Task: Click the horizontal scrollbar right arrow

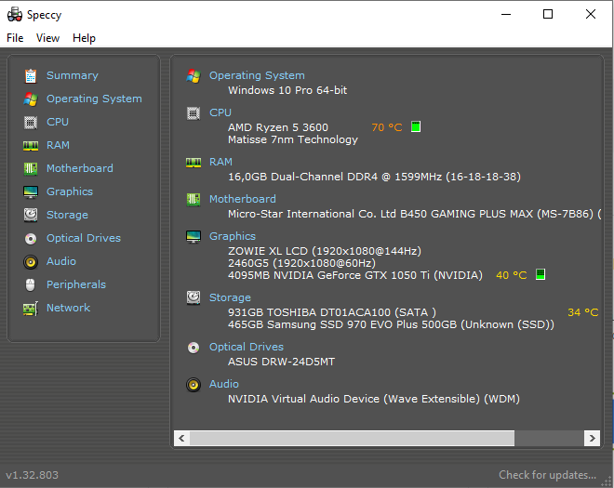Action: click(x=592, y=439)
